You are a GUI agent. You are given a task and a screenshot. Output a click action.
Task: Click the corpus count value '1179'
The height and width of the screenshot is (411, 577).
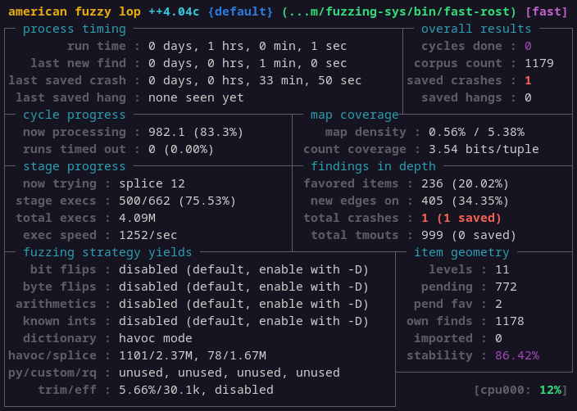tap(539, 63)
